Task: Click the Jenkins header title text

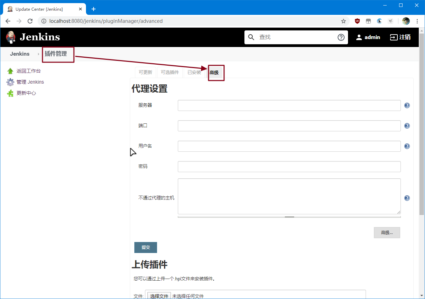Action: 40,37
